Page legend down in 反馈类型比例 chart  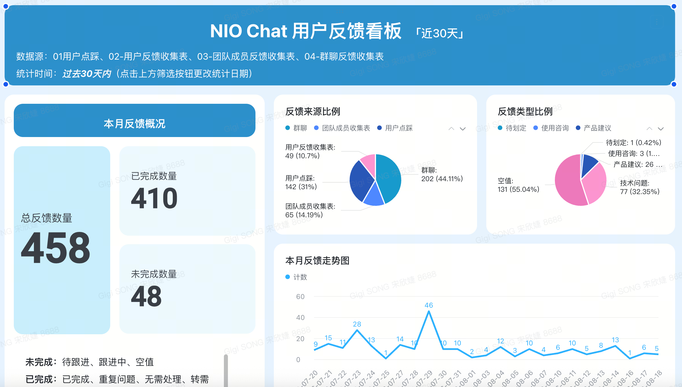pyautogui.click(x=661, y=129)
